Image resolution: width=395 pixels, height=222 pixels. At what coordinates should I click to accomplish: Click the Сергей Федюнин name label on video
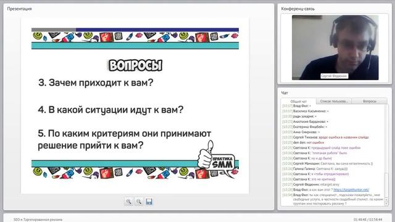pos(335,76)
